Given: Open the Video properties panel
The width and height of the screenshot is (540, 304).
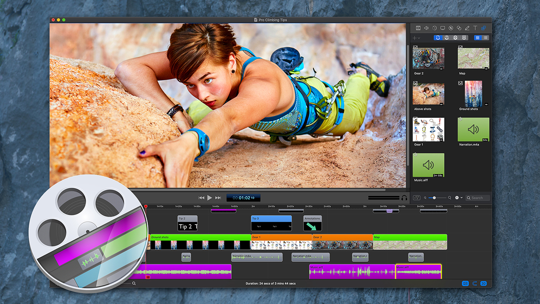Looking at the screenshot, I should point(418,28).
